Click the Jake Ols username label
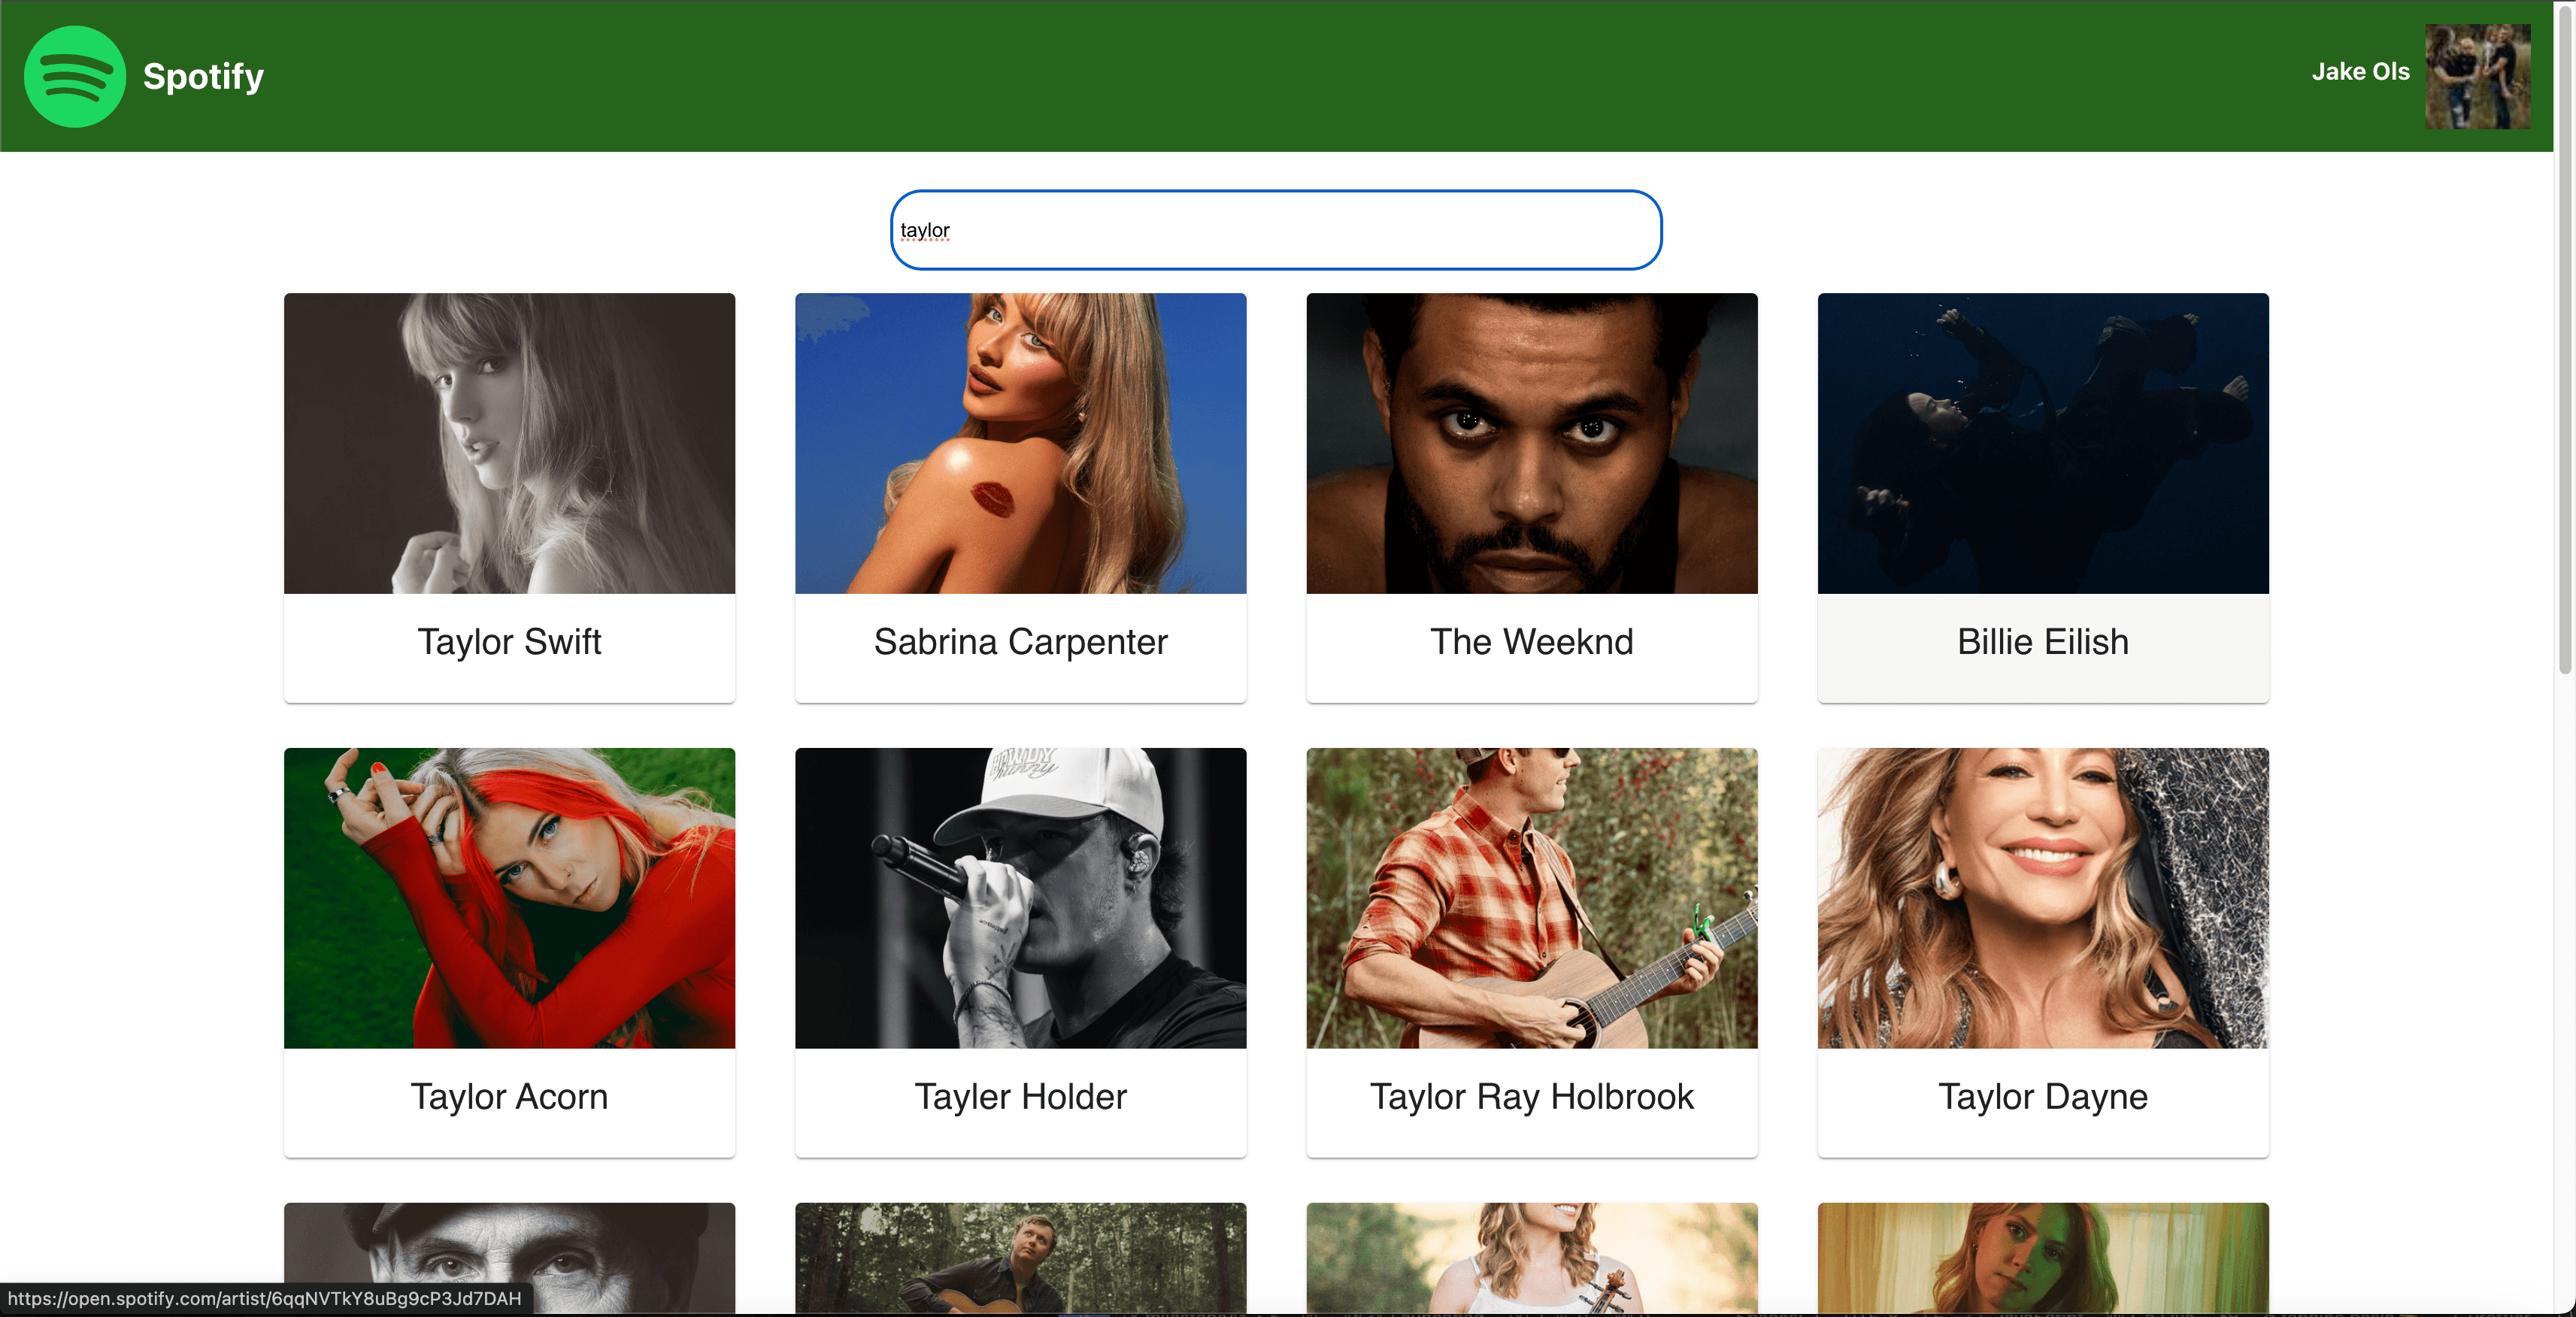 pyautogui.click(x=2360, y=72)
